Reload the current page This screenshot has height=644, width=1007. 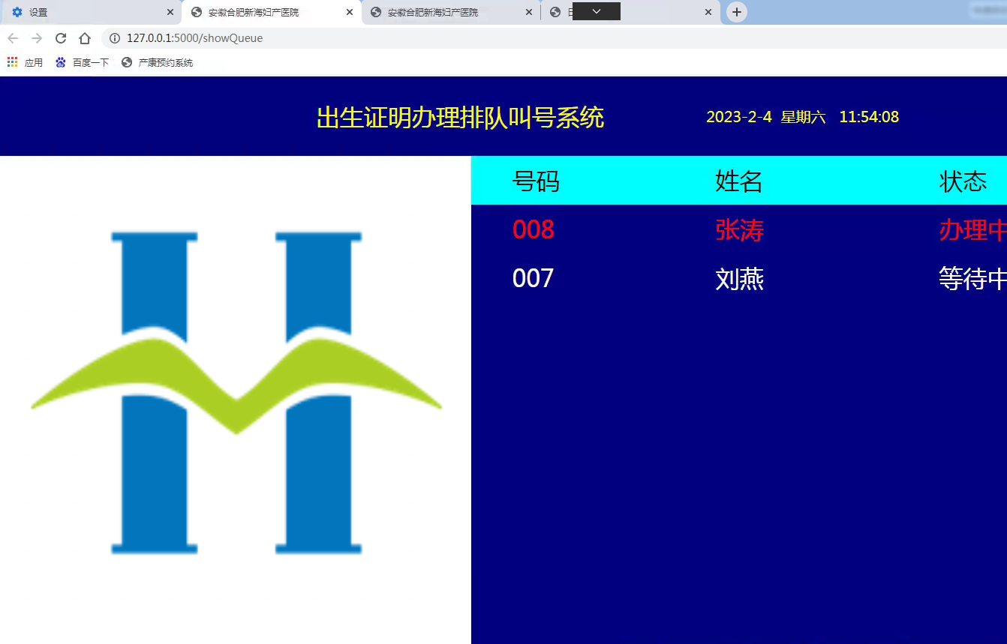click(61, 38)
